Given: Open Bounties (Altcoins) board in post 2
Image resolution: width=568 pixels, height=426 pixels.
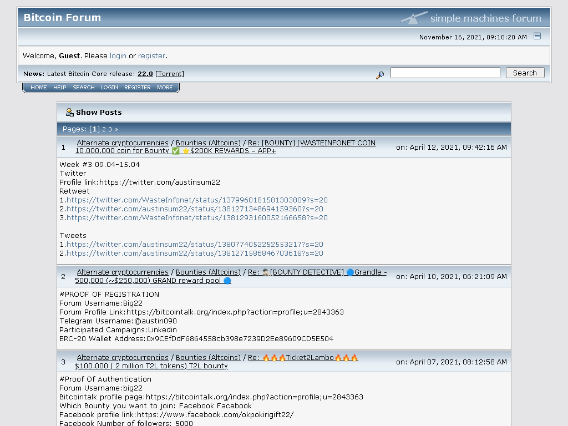Looking at the screenshot, I should (209, 272).
